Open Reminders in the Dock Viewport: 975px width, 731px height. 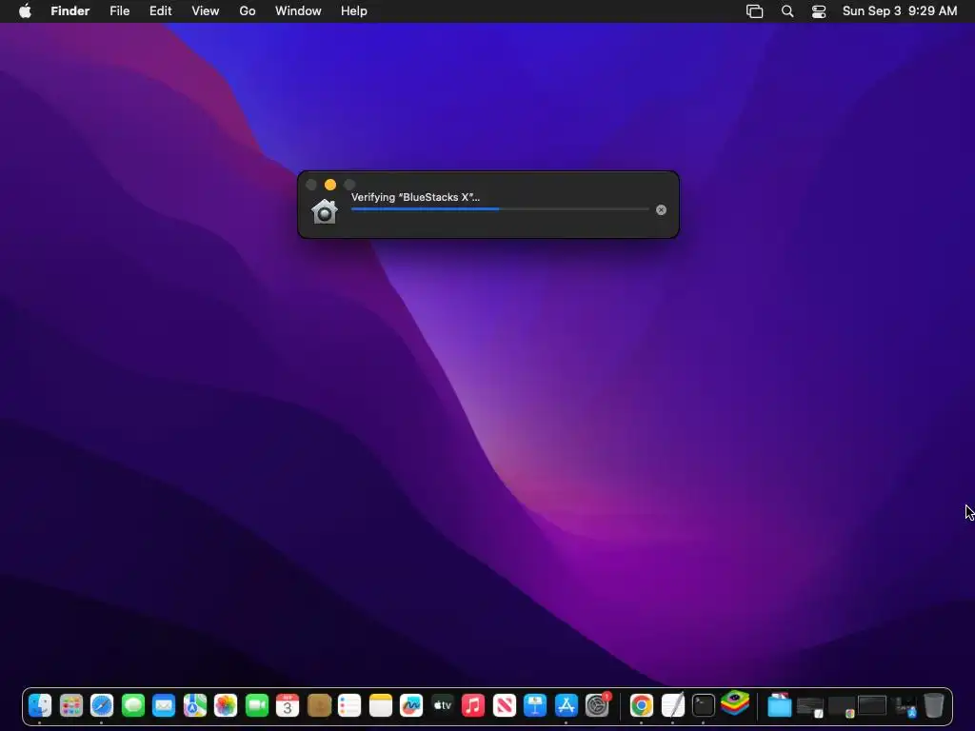click(349, 705)
